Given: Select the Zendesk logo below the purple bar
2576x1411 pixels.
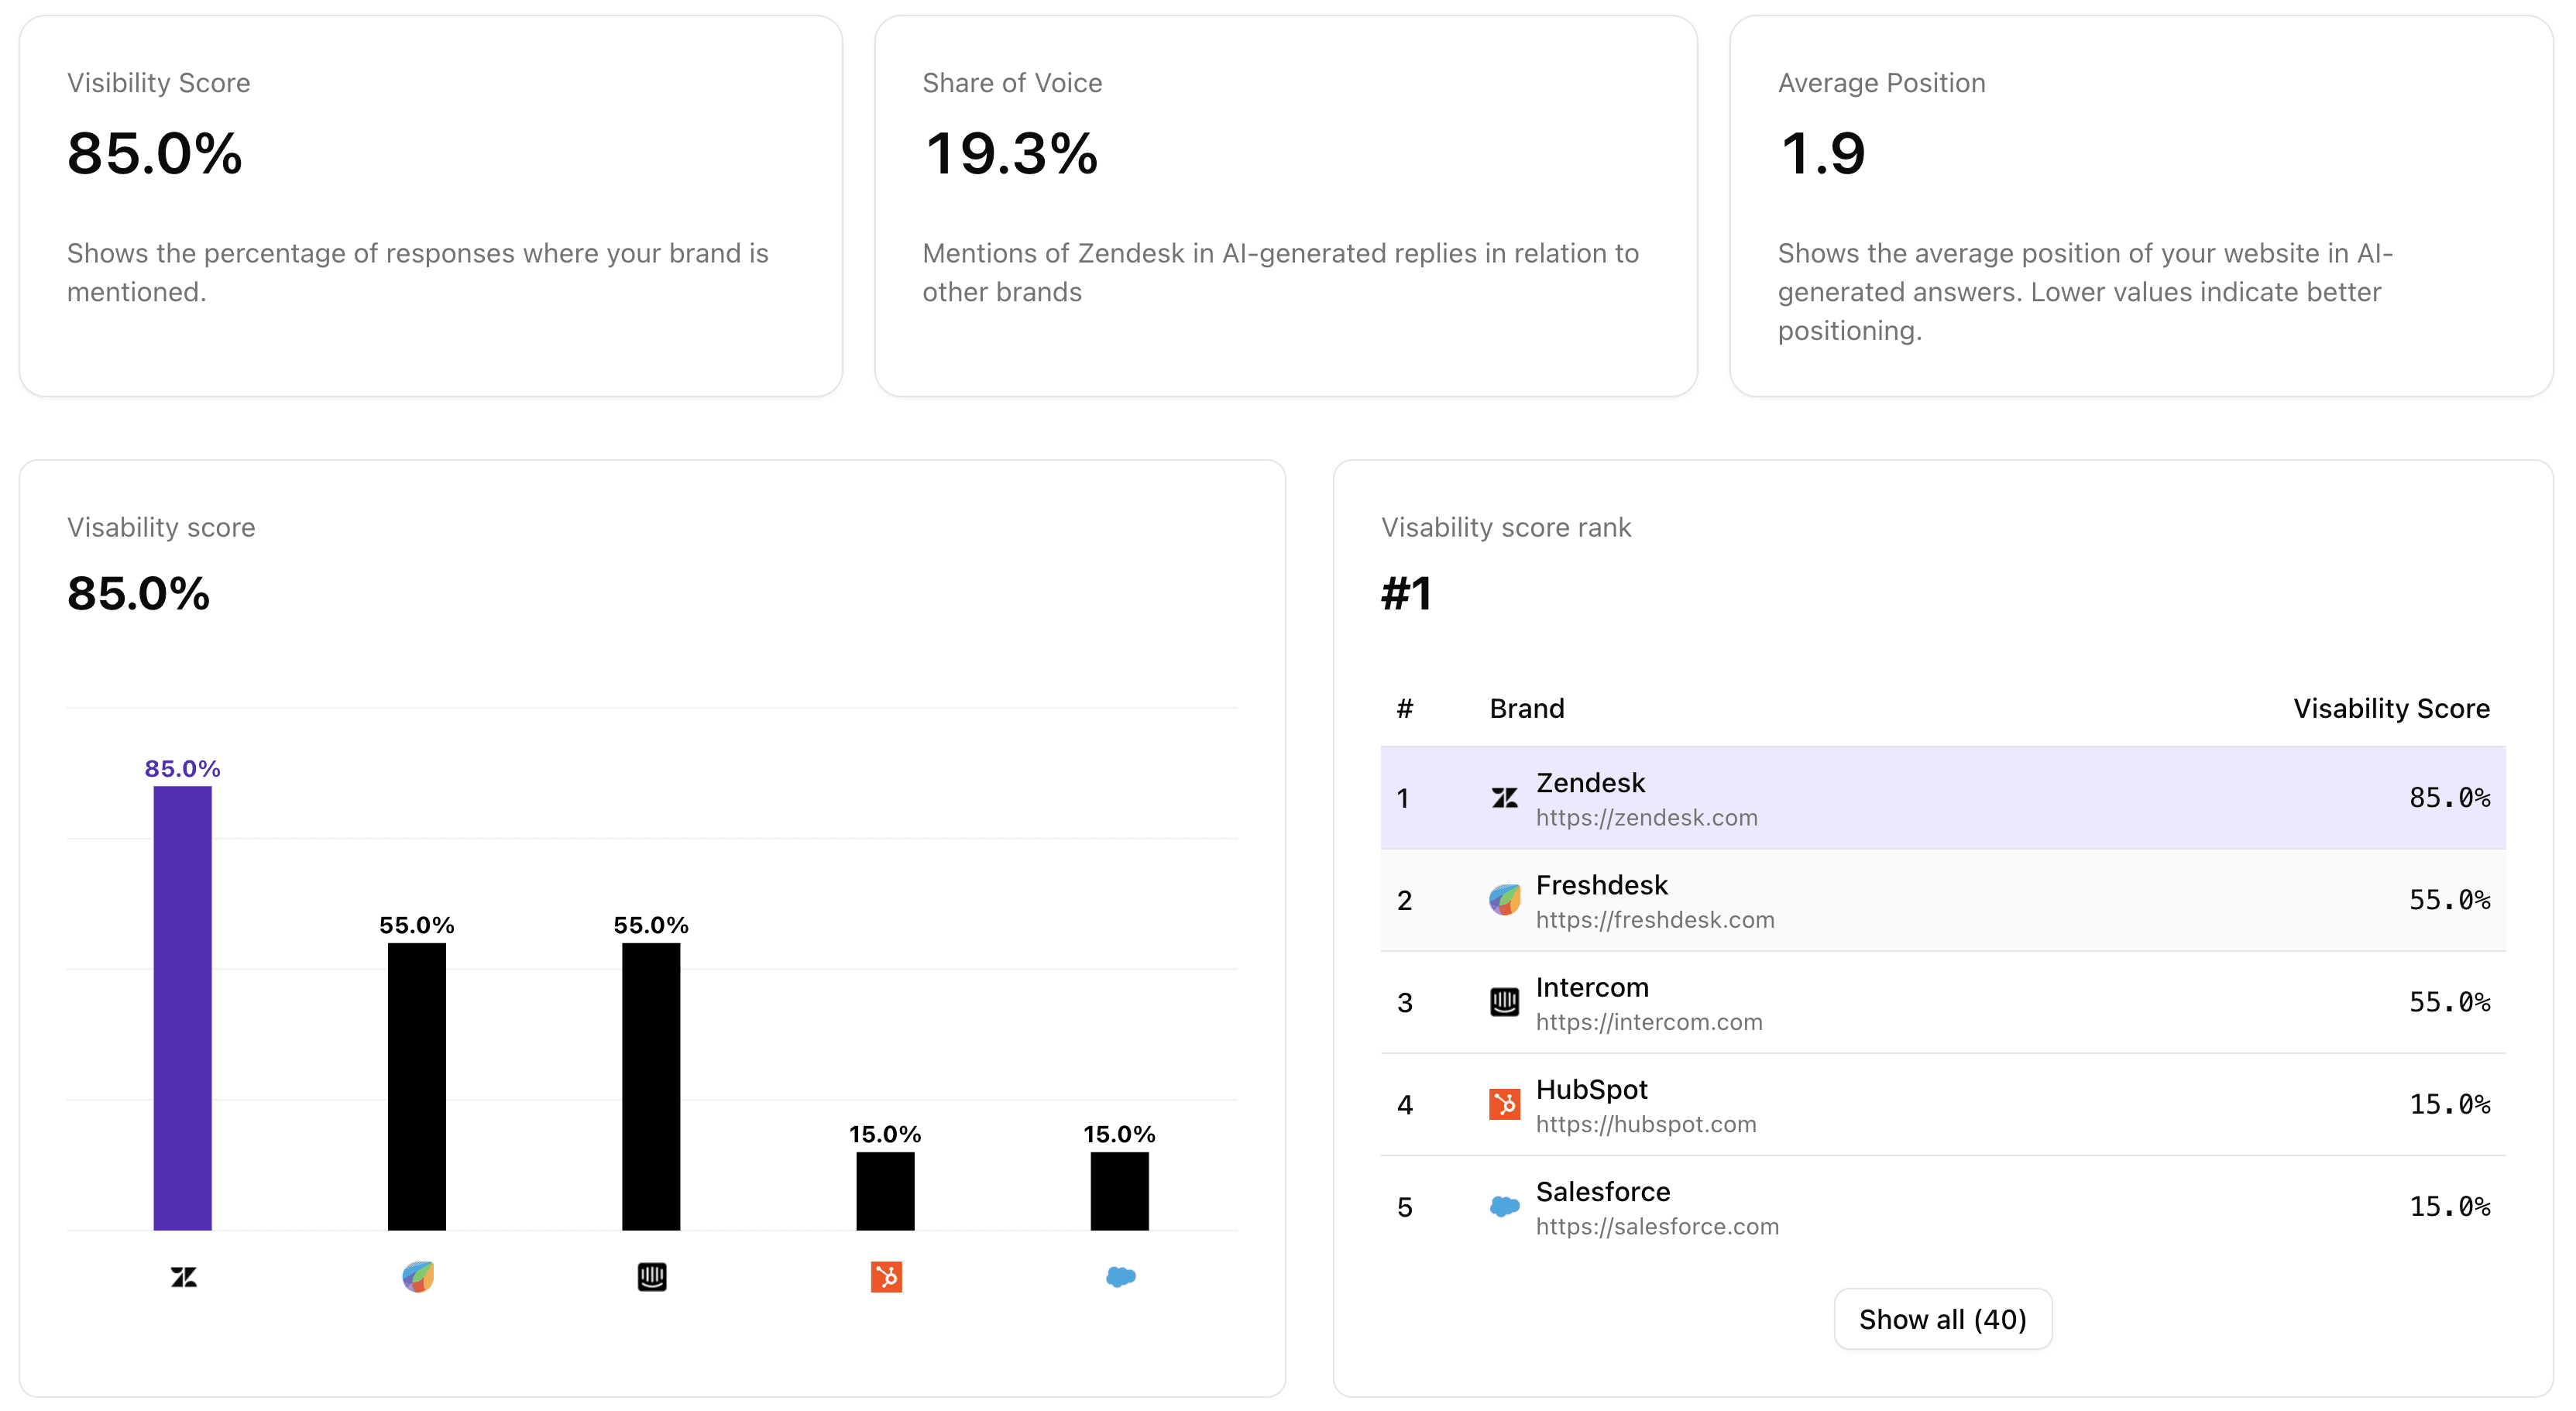Looking at the screenshot, I should pos(184,1276).
